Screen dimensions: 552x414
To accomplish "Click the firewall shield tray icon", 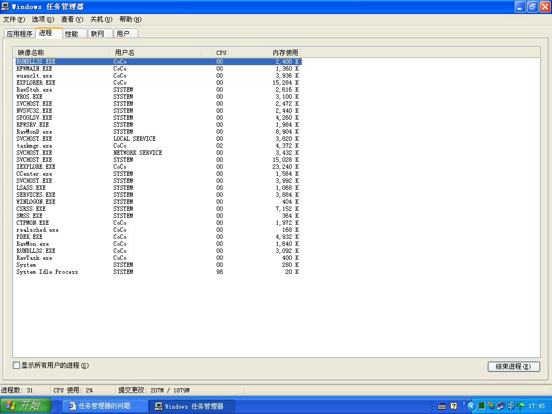I will [511, 406].
